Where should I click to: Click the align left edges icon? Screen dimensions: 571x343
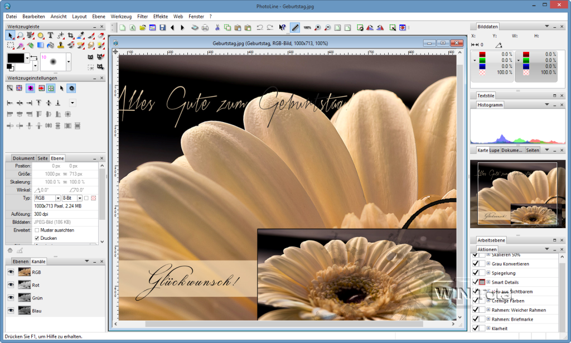pyautogui.click(x=10, y=103)
